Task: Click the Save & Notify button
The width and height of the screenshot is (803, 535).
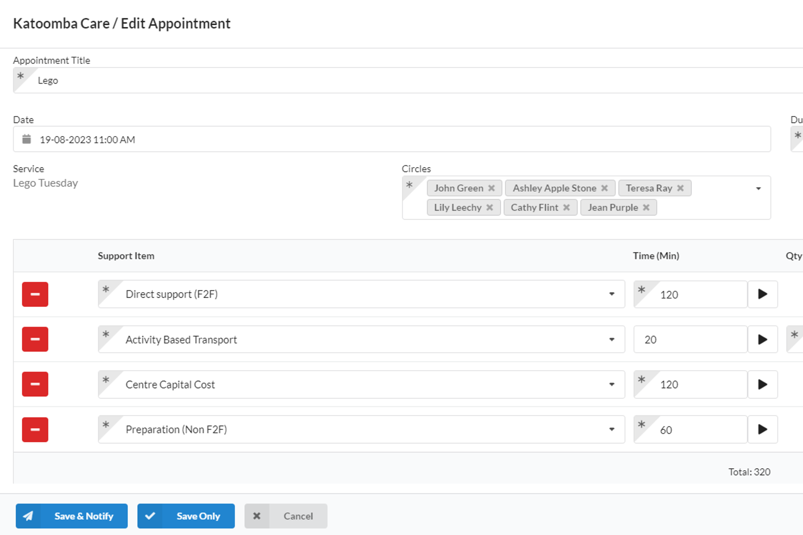Action: (72, 516)
